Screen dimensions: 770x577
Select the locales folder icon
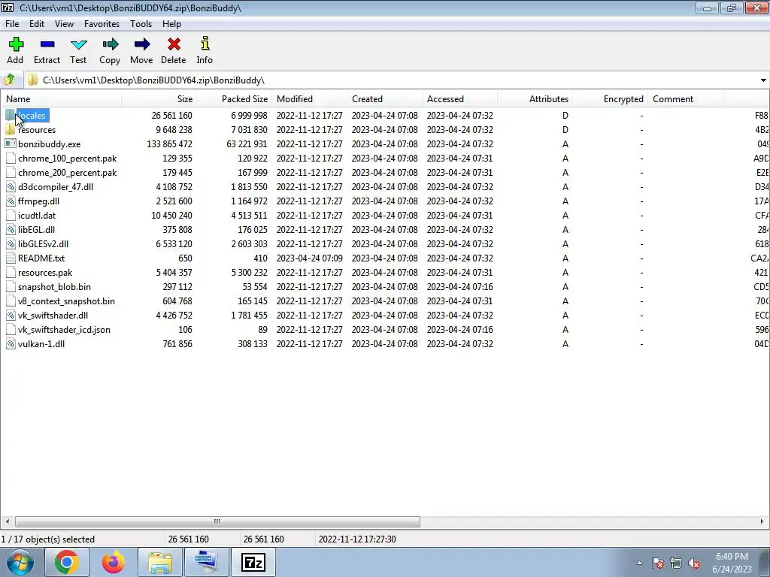(10, 115)
